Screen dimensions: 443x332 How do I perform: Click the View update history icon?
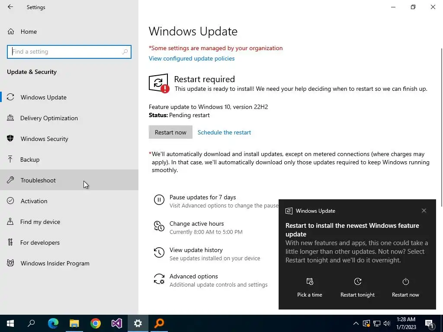point(159,252)
